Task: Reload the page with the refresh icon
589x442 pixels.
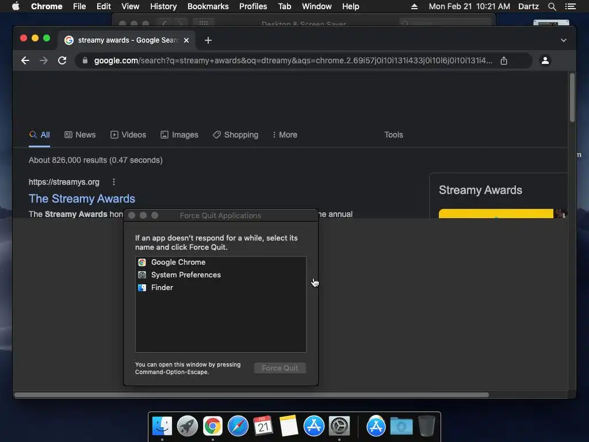Action: tap(62, 60)
